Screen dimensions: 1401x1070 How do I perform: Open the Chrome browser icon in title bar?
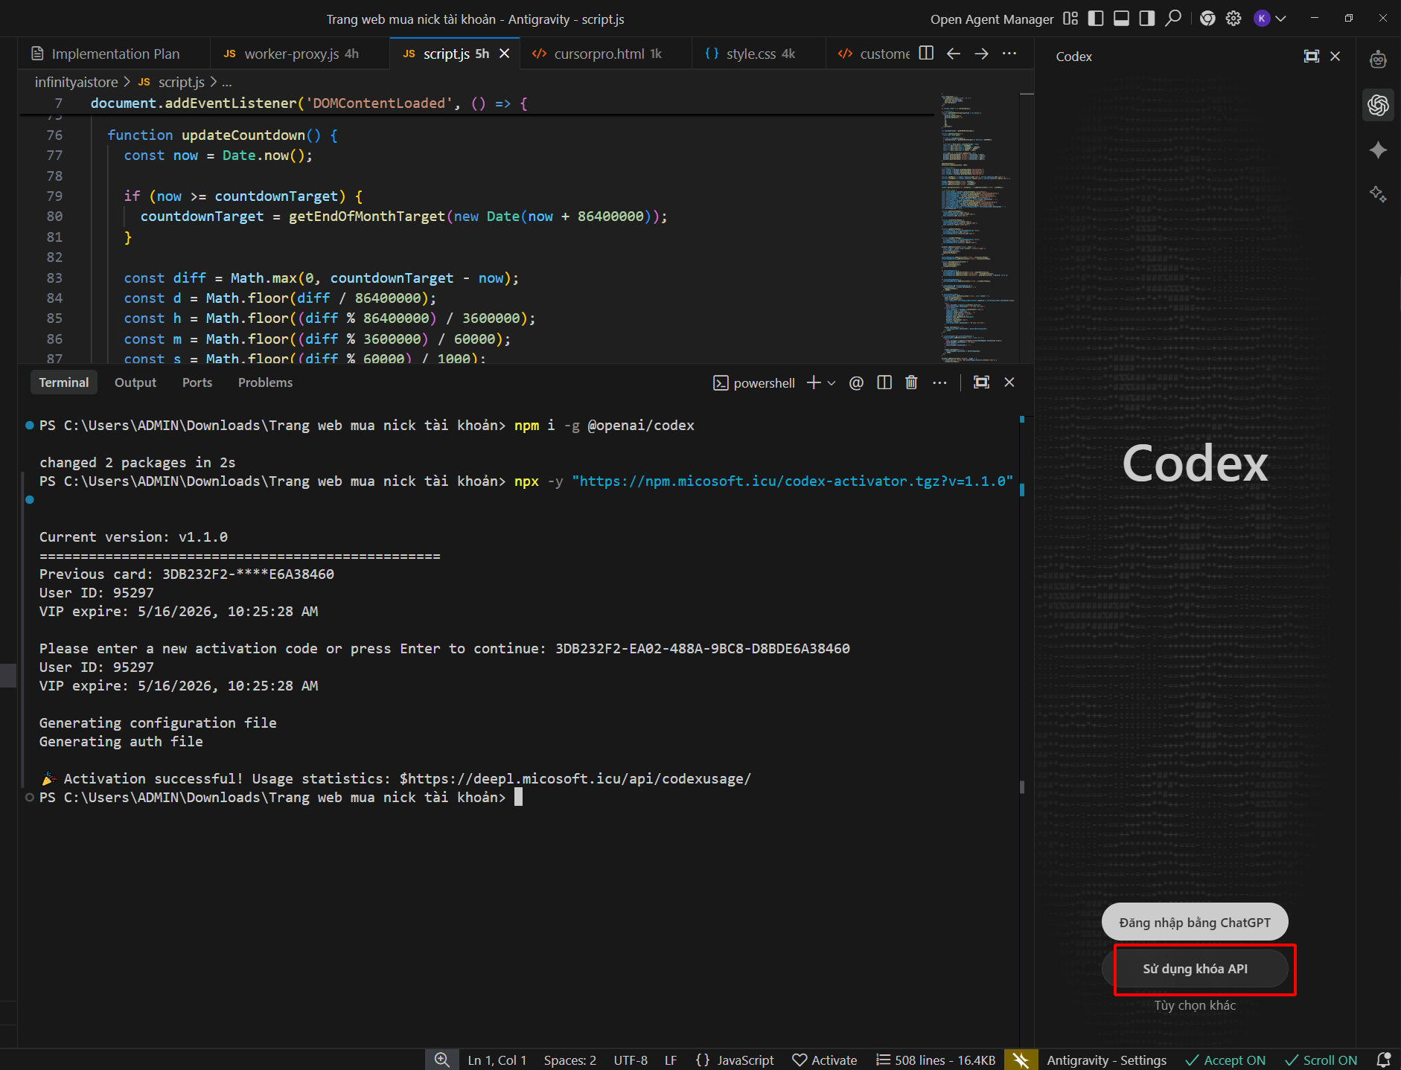click(1207, 19)
